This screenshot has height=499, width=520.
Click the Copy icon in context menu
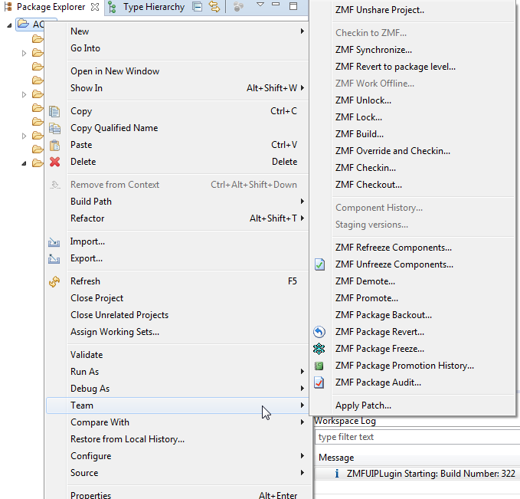pyautogui.click(x=54, y=111)
